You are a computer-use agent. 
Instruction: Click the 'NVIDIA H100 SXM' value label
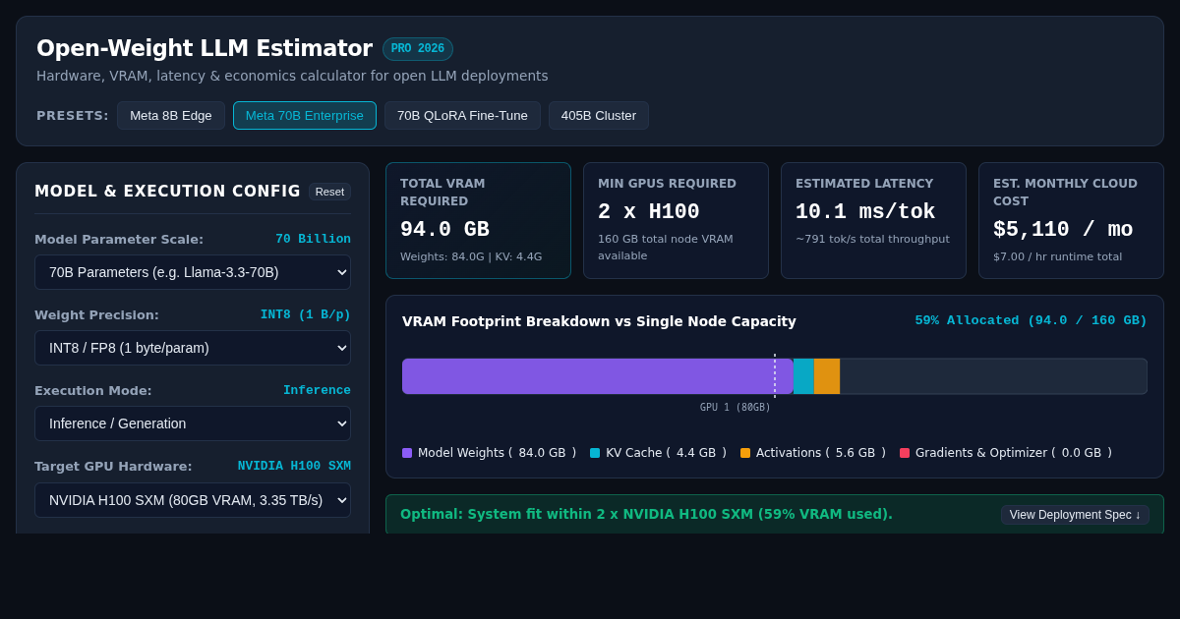coord(294,467)
